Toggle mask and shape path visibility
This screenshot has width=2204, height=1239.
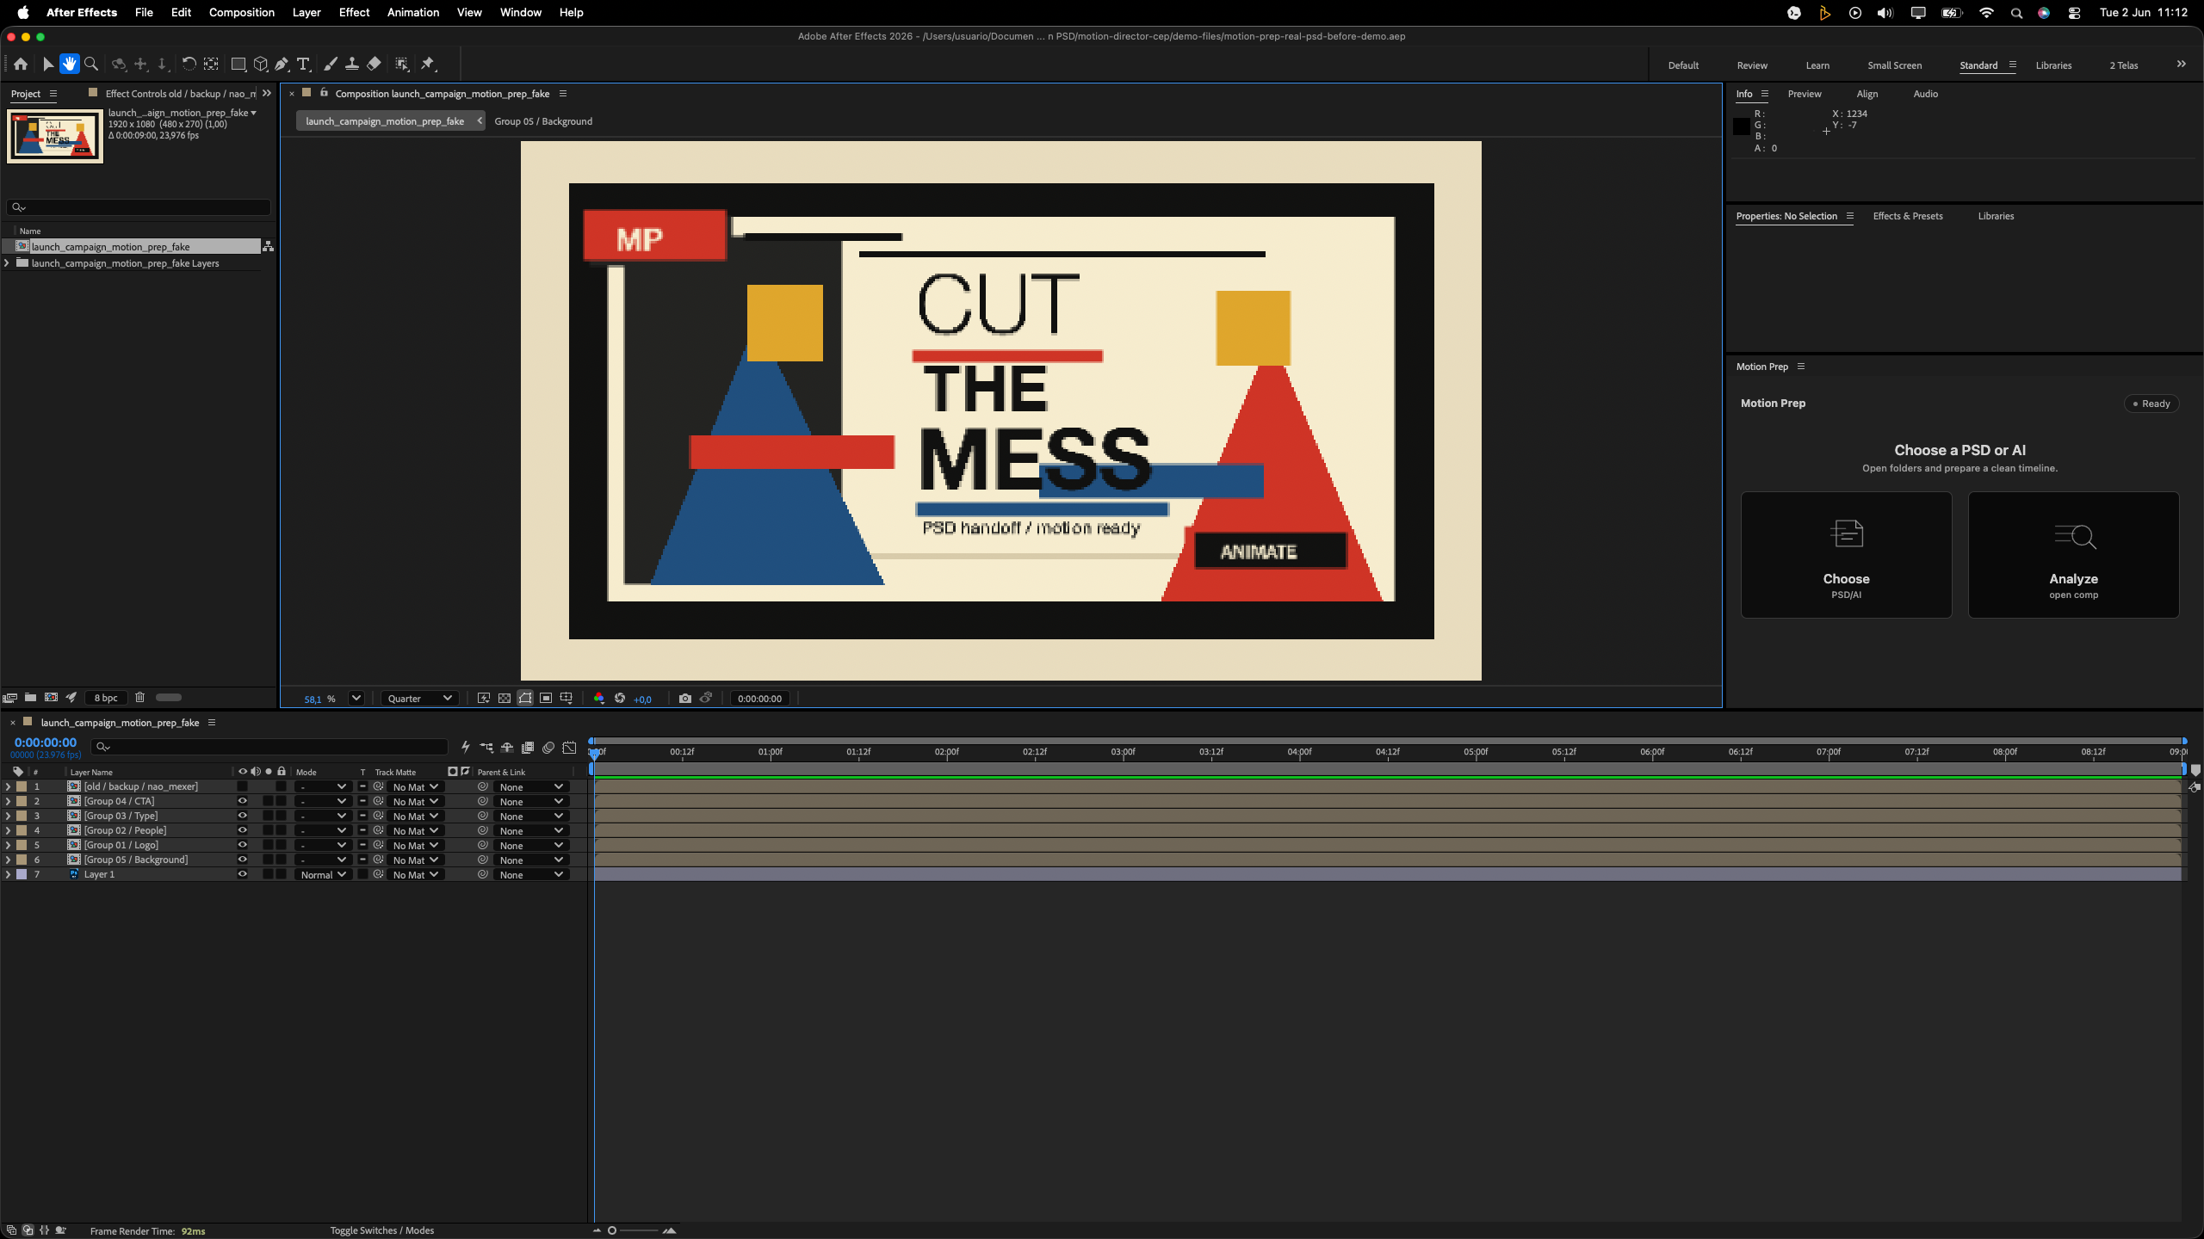[525, 698]
